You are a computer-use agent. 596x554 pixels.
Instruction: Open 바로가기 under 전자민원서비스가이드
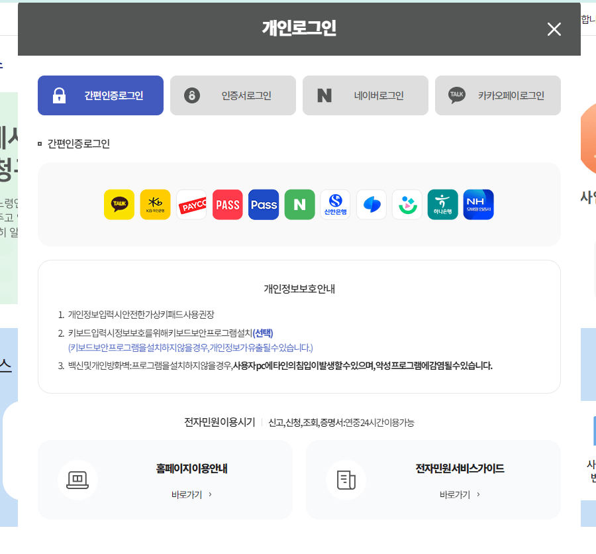coord(460,494)
